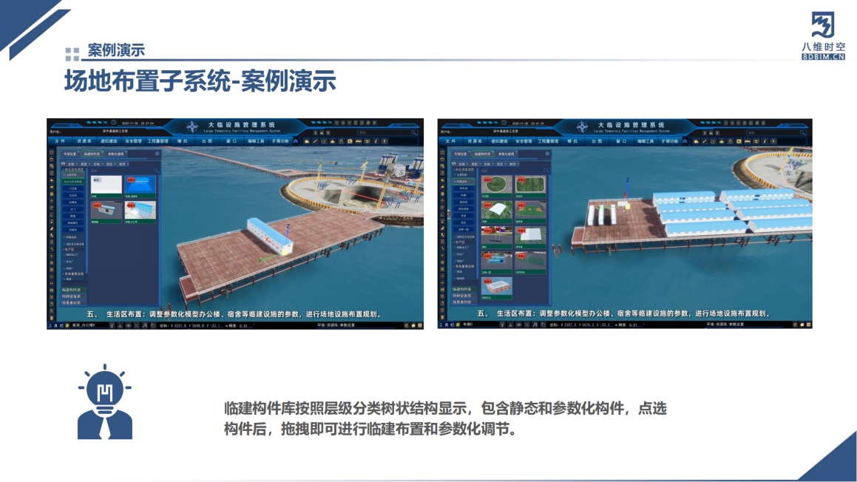The height and width of the screenshot is (482, 857).
Task: Switch to the 参数化建模 tab in the right panel
Action: pyautogui.click(x=507, y=154)
